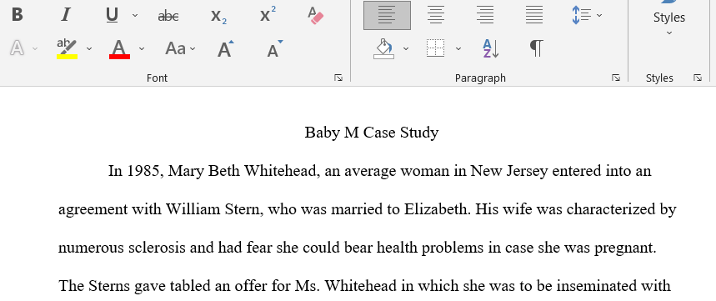Open Shading color dropdown arrow
The image size is (716, 301).
pyautogui.click(x=406, y=48)
